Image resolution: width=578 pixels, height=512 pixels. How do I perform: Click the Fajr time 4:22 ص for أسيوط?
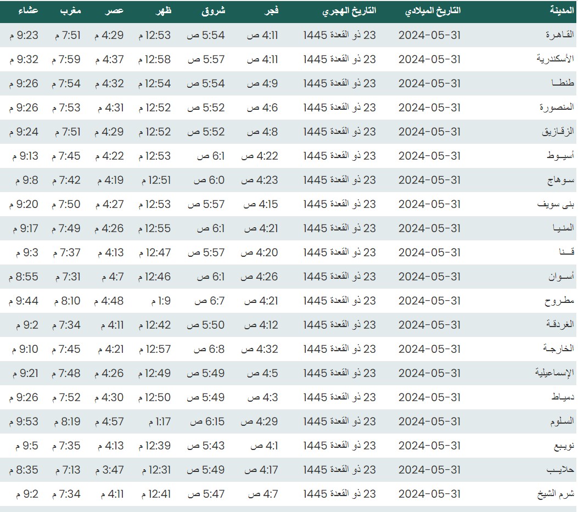(x=260, y=156)
